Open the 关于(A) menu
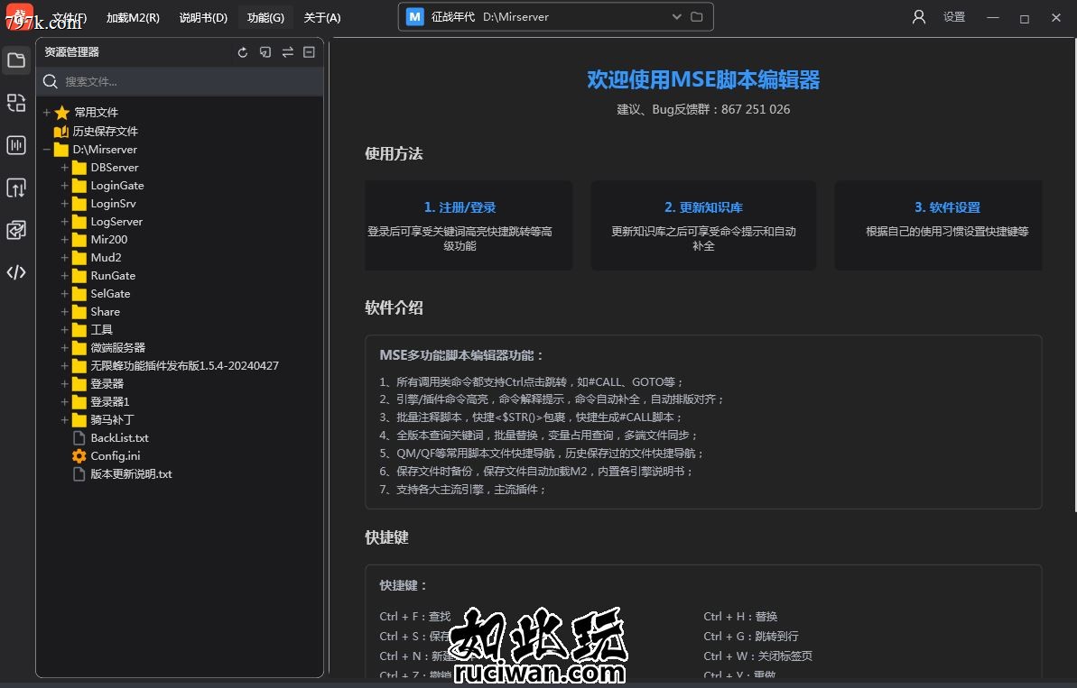This screenshot has width=1077, height=688. tap(322, 17)
